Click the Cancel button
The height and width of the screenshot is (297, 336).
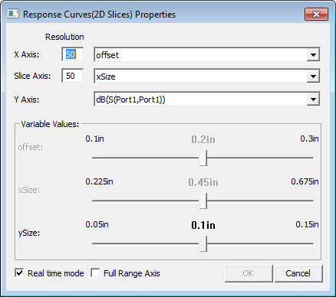(298, 273)
